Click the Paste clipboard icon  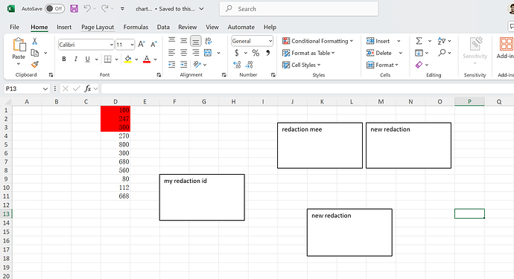[x=19, y=45]
